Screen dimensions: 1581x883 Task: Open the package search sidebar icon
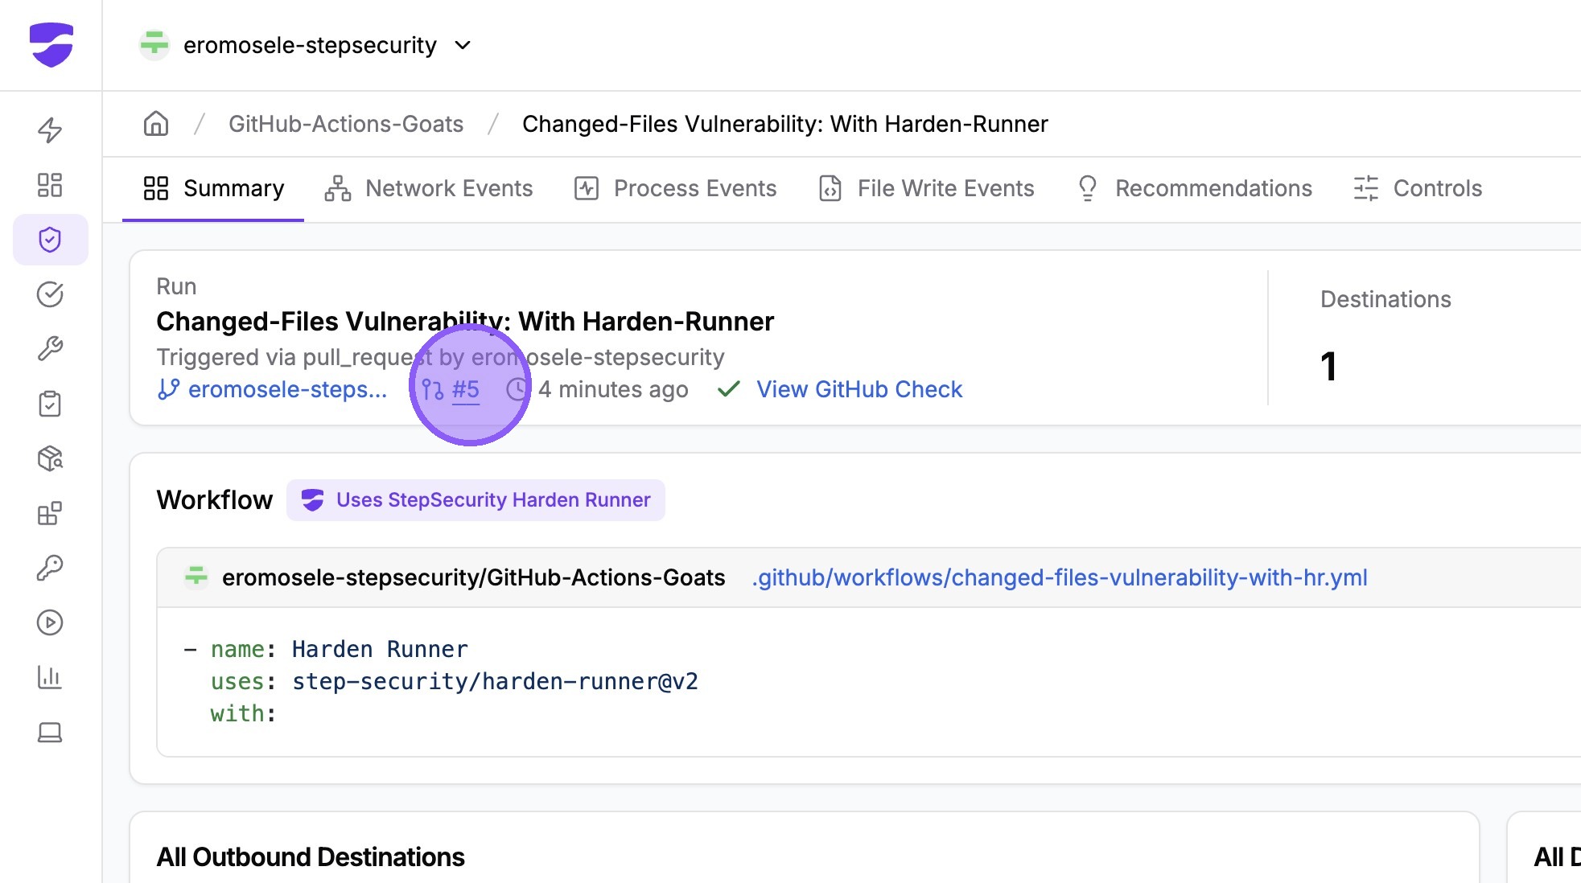pos(50,458)
